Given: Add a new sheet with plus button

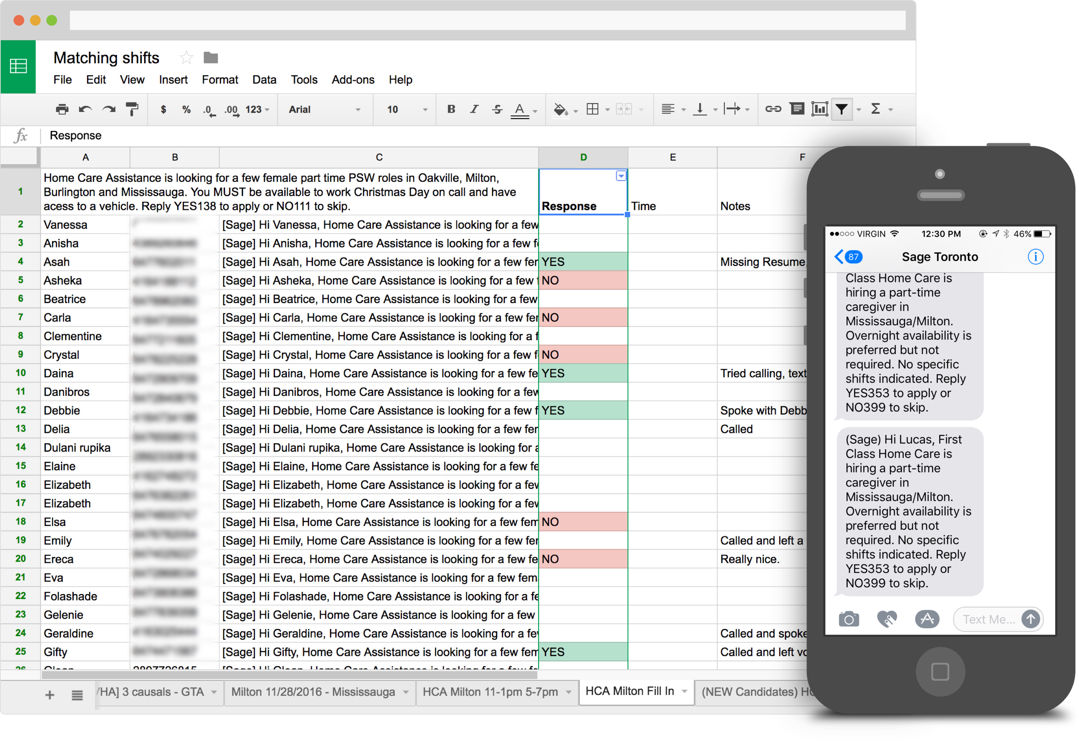Looking at the screenshot, I should point(50,695).
